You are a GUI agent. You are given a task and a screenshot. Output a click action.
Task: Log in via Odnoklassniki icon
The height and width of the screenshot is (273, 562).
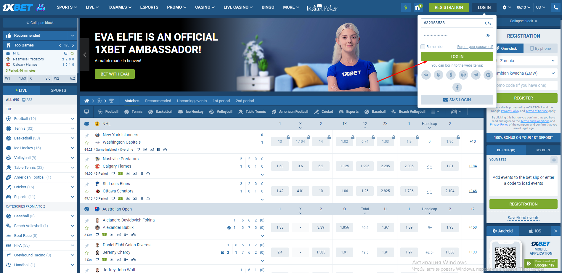click(x=439, y=75)
